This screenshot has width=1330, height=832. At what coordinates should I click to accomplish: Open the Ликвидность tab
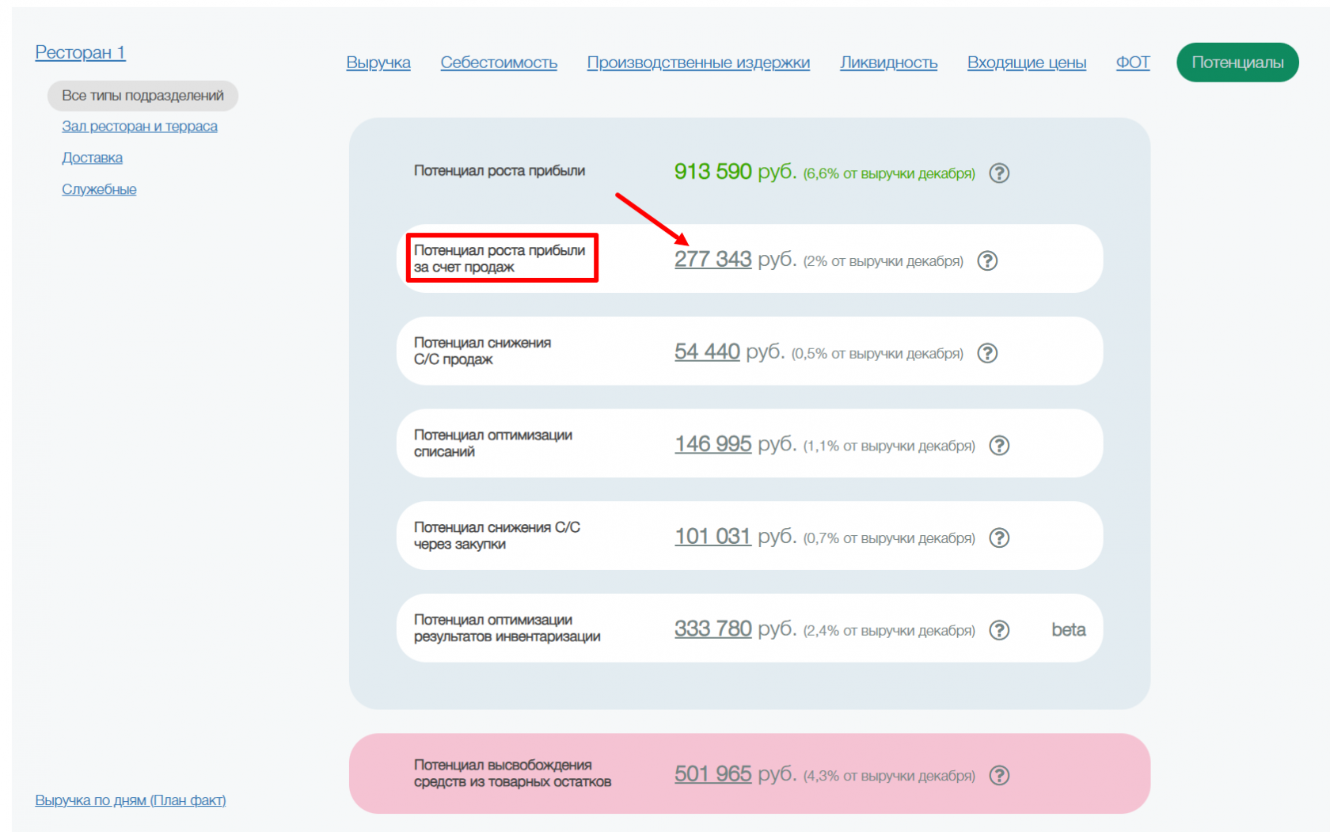(888, 63)
